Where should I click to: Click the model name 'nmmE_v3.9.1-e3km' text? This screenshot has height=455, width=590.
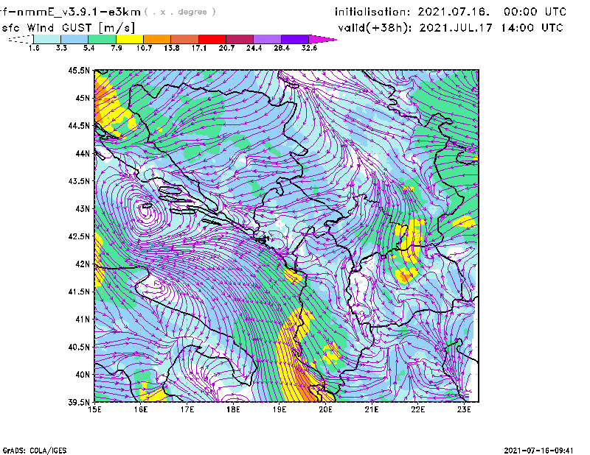78,12
